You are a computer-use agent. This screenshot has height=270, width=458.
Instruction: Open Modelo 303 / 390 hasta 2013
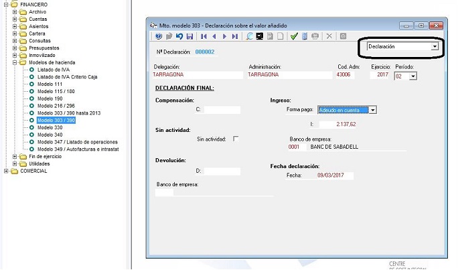point(69,113)
